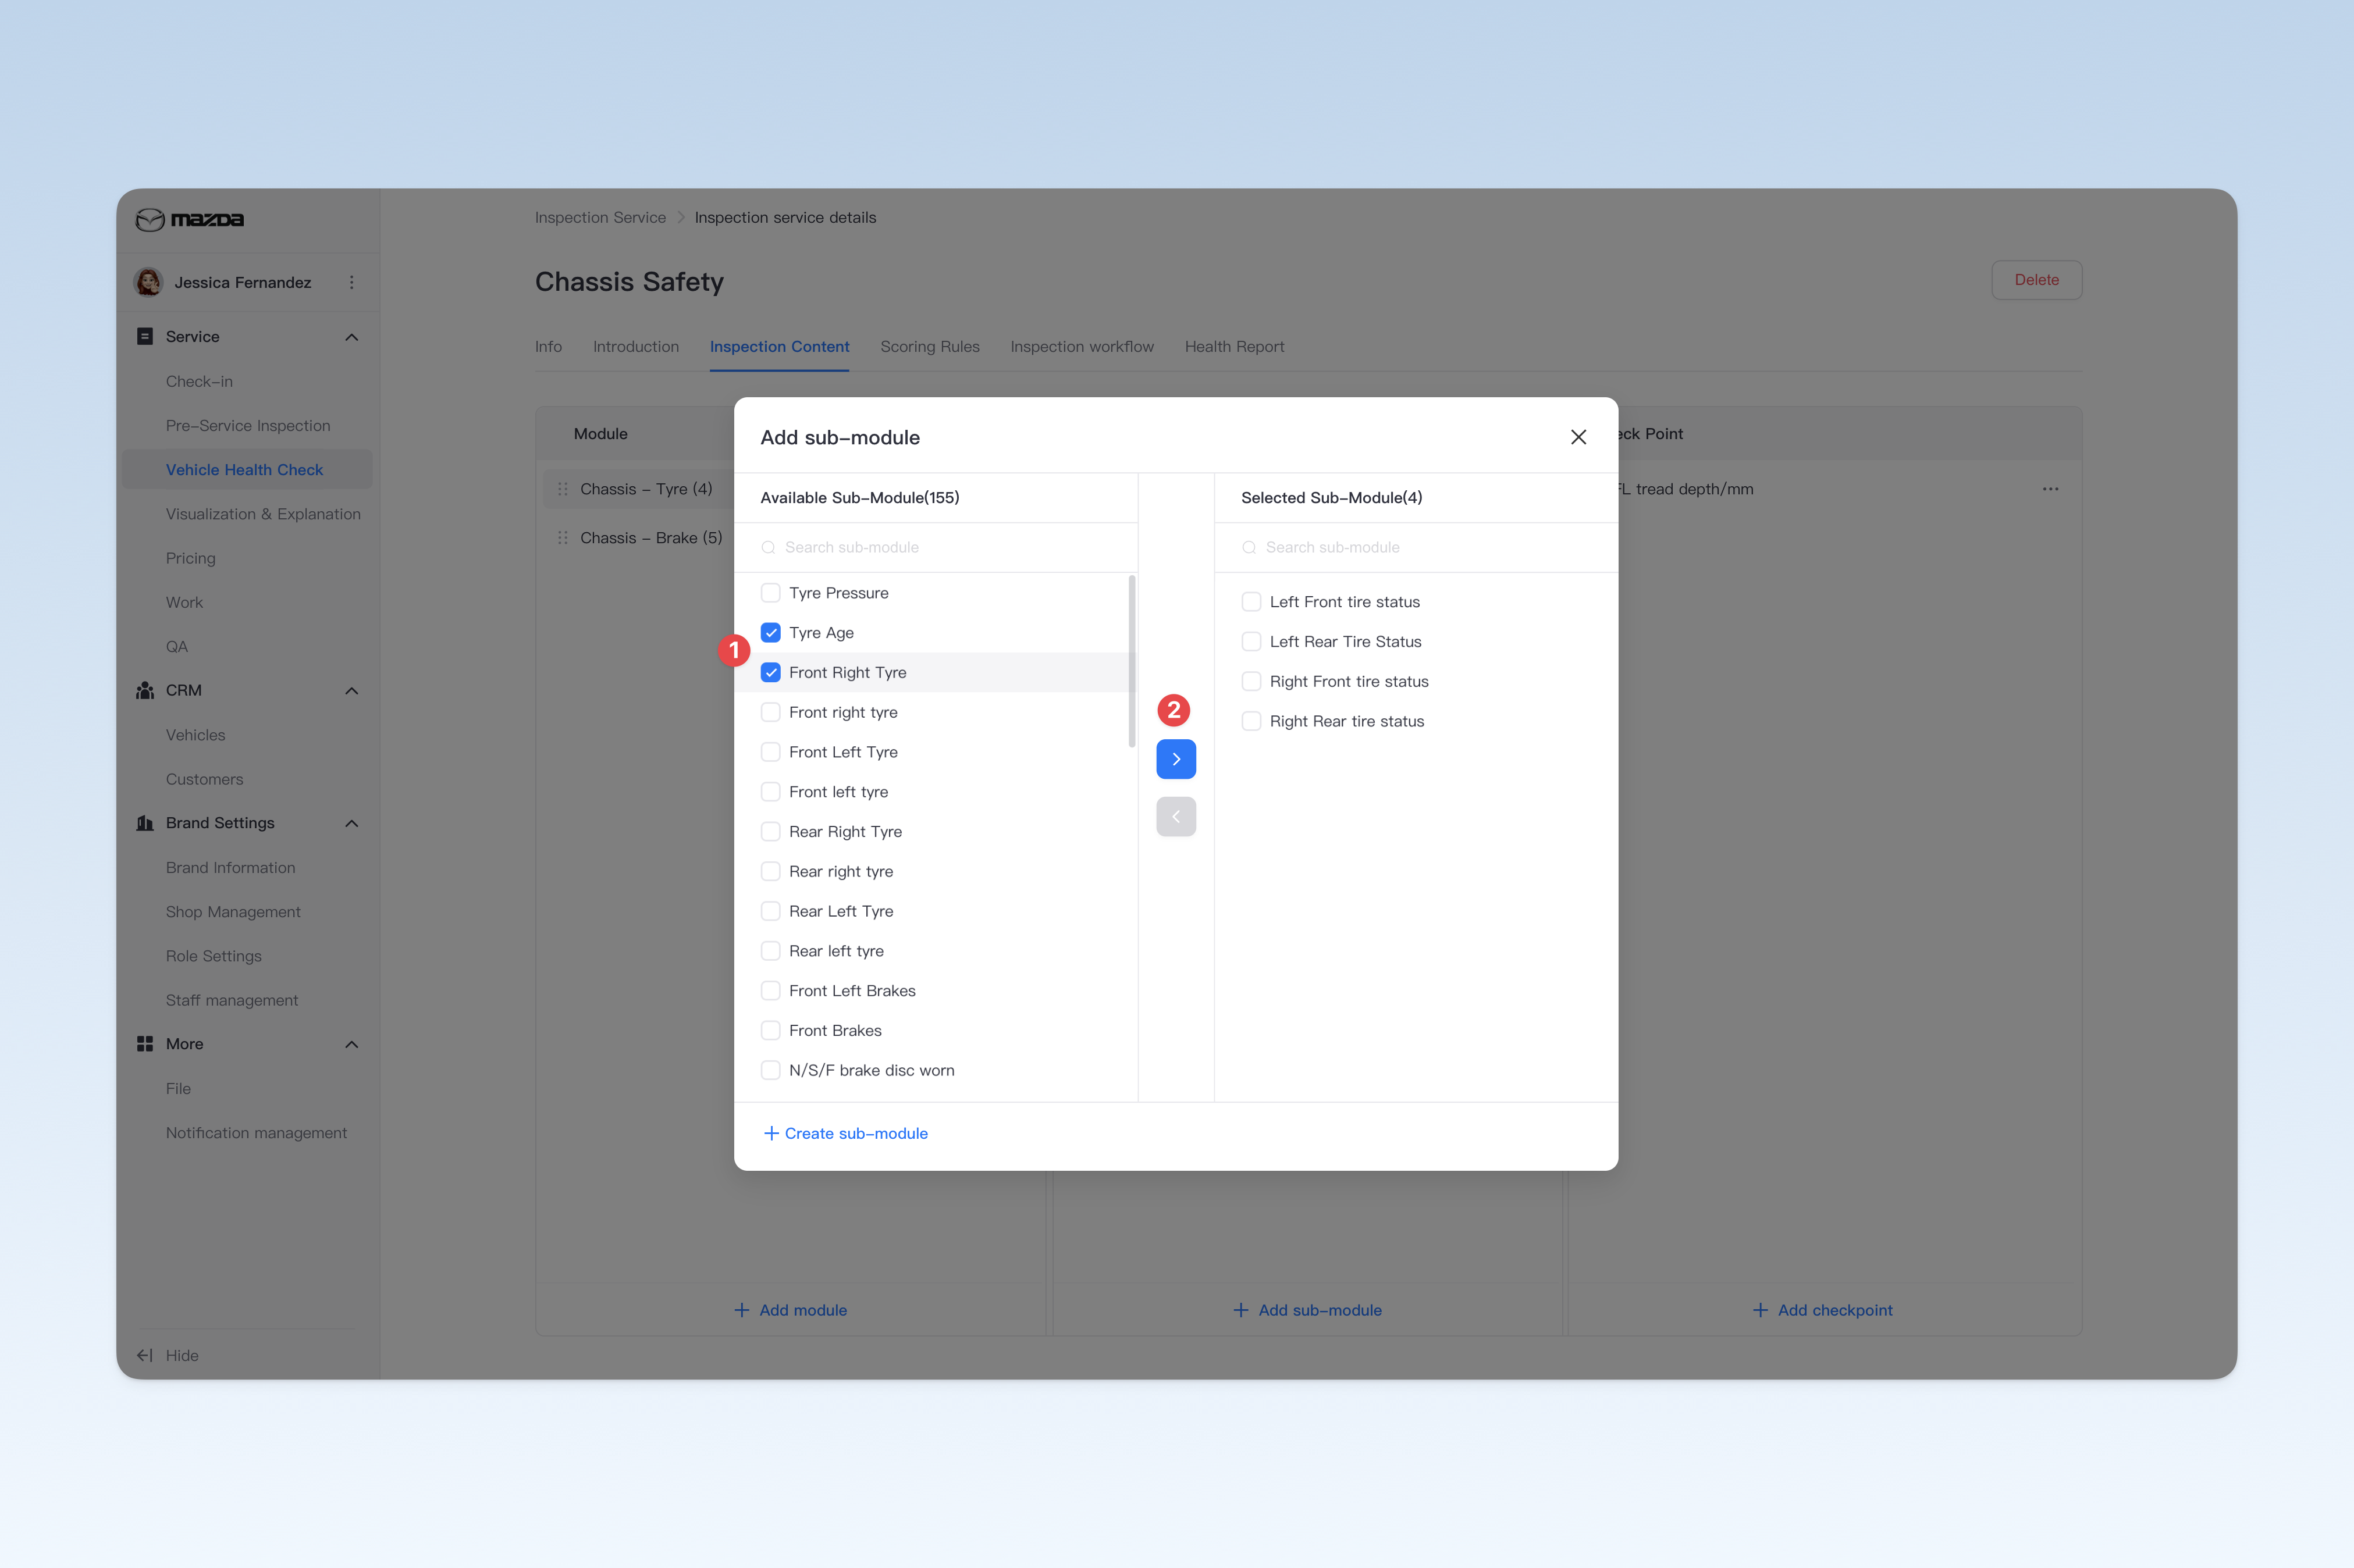Click the Hide sidebar icon

tap(145, 1355)
